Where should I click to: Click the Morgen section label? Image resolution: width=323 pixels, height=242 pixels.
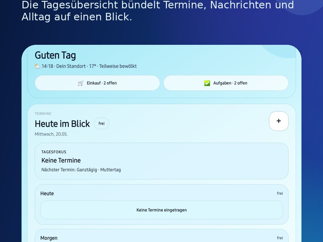pos(49,238)
